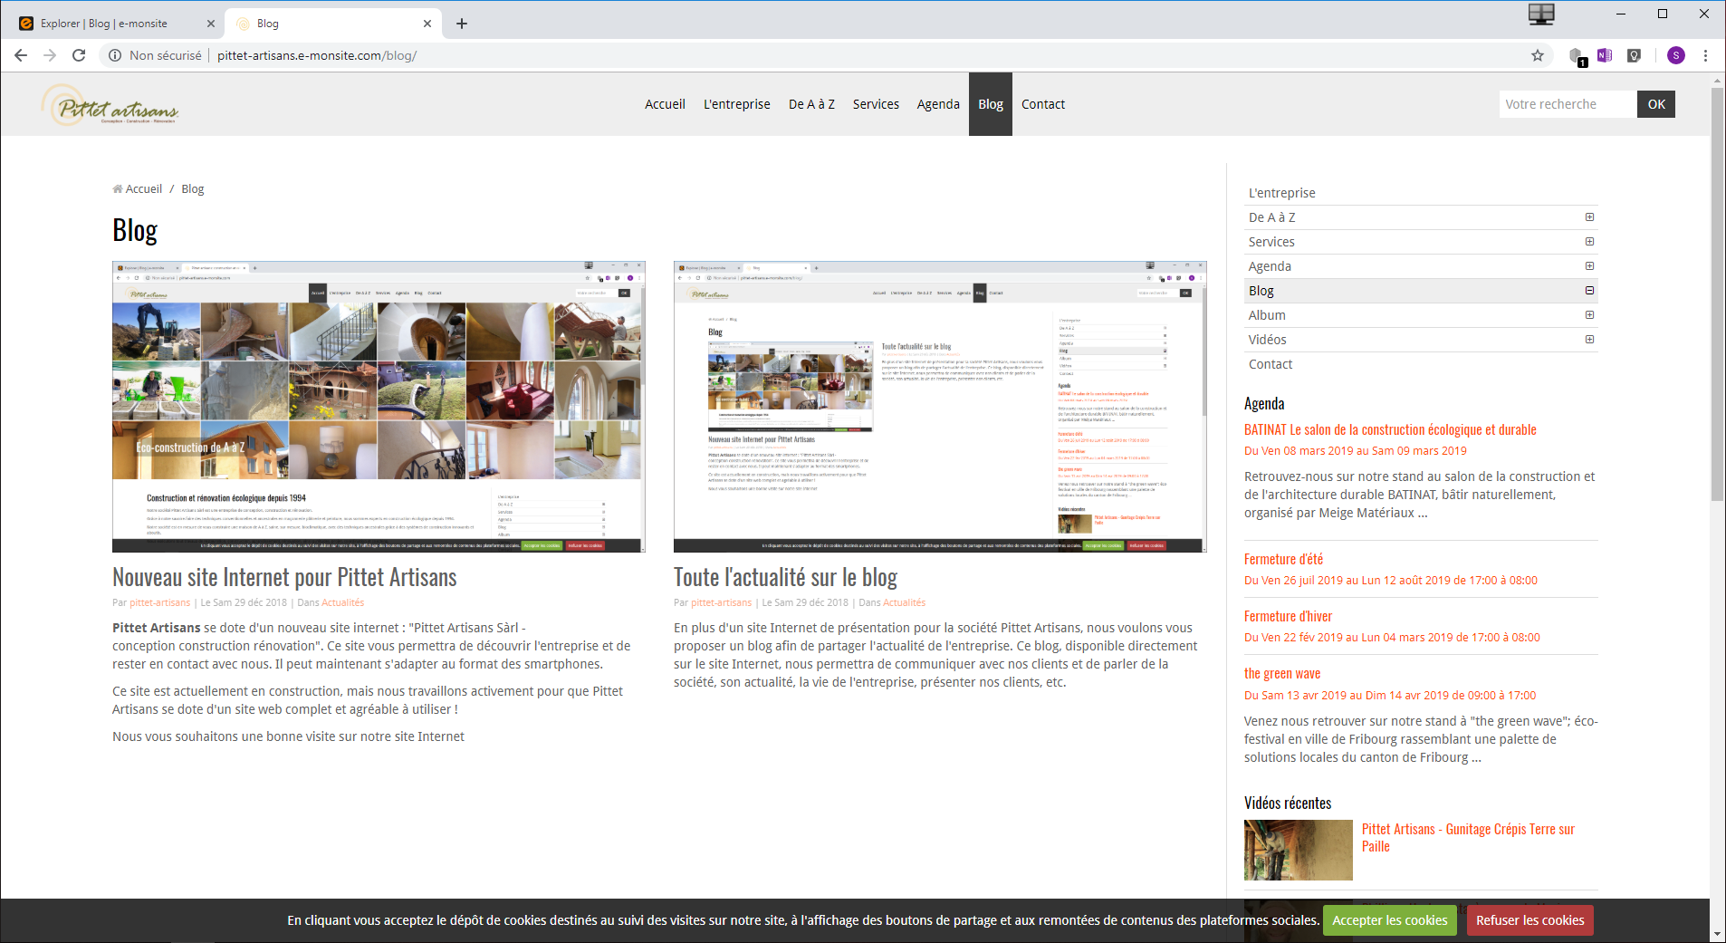The image size is (1726, 943).
Task: Open the Services navigation item
Action: click(x=876, y=104)
